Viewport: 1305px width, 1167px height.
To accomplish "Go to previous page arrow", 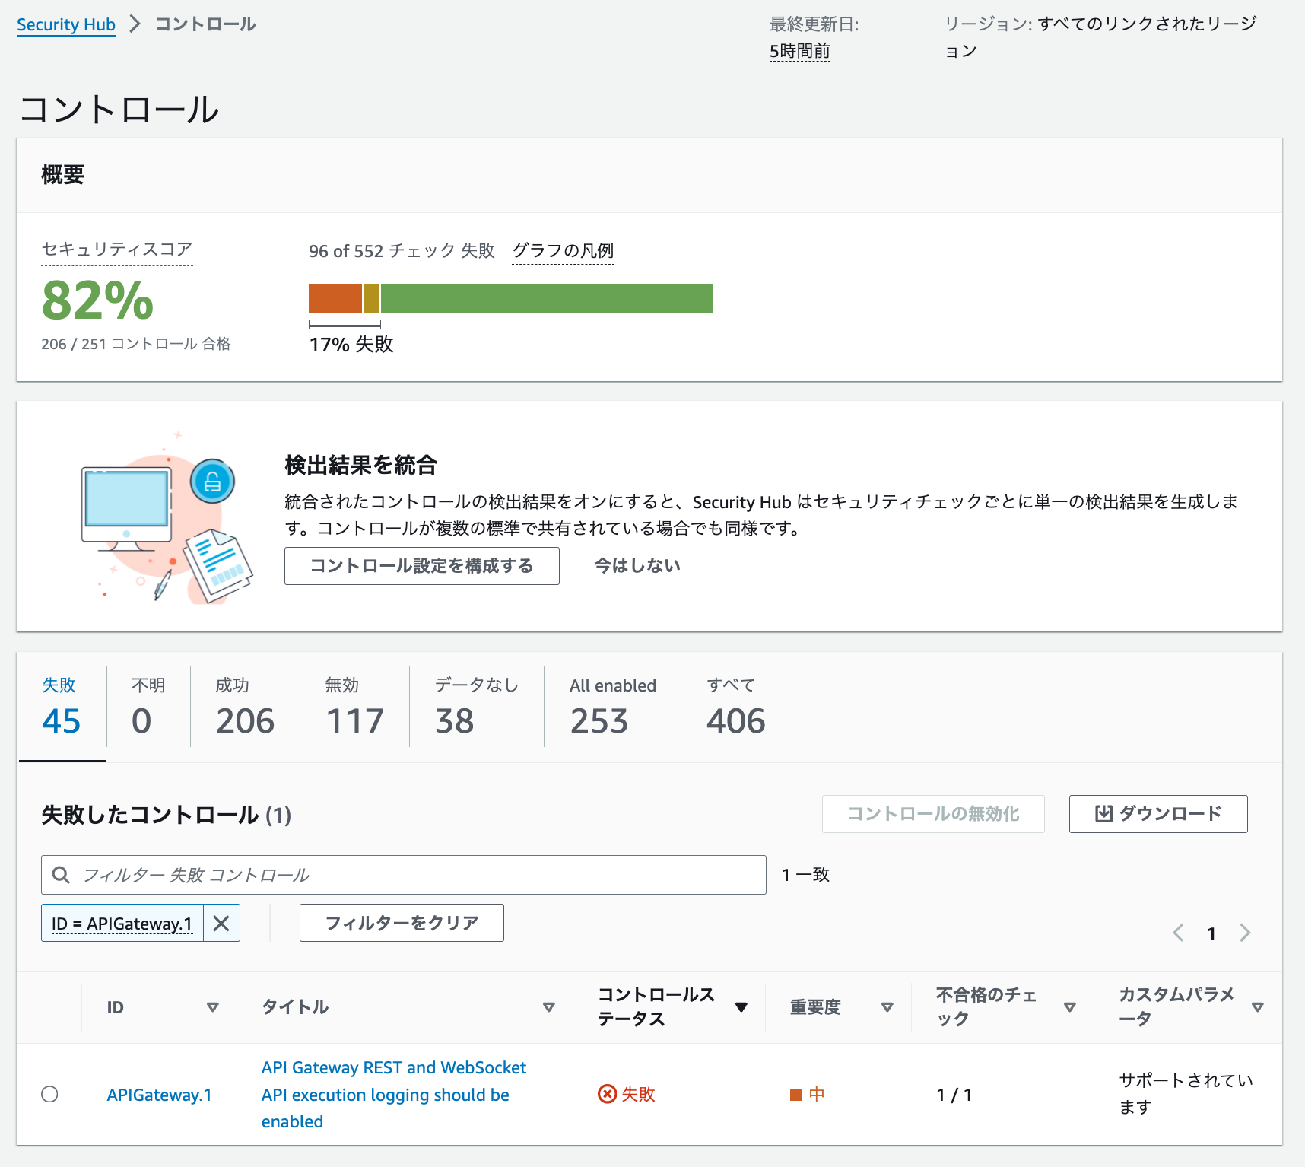I will pos(1178,933).
